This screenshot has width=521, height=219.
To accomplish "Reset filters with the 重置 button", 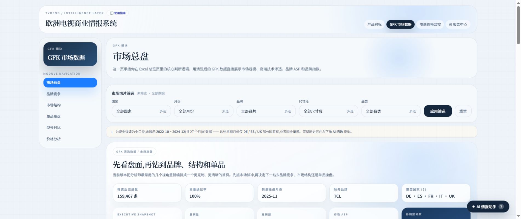I will tap(463, 111).
